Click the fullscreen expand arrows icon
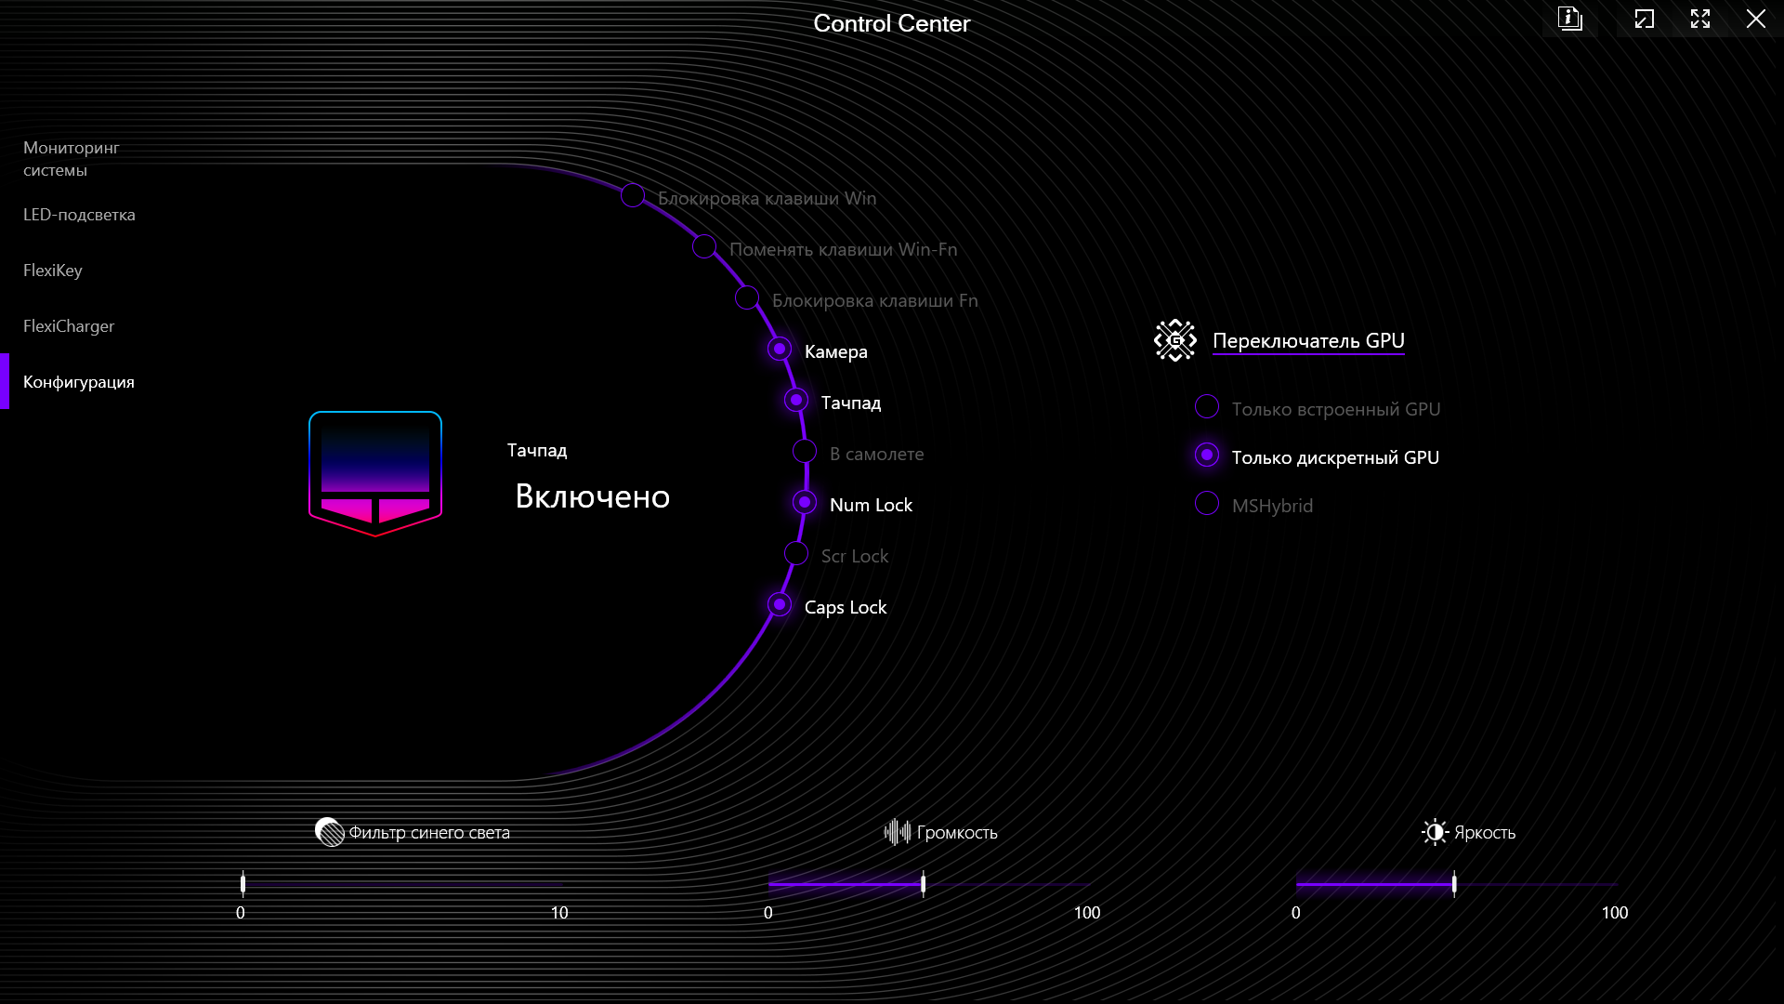The width and height of the screenshot is (1784, 1004). coord(1699,19)
